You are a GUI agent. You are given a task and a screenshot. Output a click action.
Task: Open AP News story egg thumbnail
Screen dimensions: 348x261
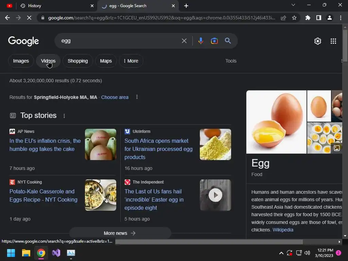point(101,144)
